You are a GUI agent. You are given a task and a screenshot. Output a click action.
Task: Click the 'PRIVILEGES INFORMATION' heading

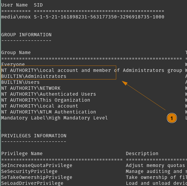34,136
